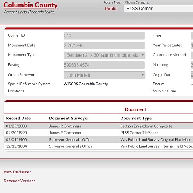Click the Easting field 599633.4574
This screenshot has height=193, width=193.
[104, 65]
